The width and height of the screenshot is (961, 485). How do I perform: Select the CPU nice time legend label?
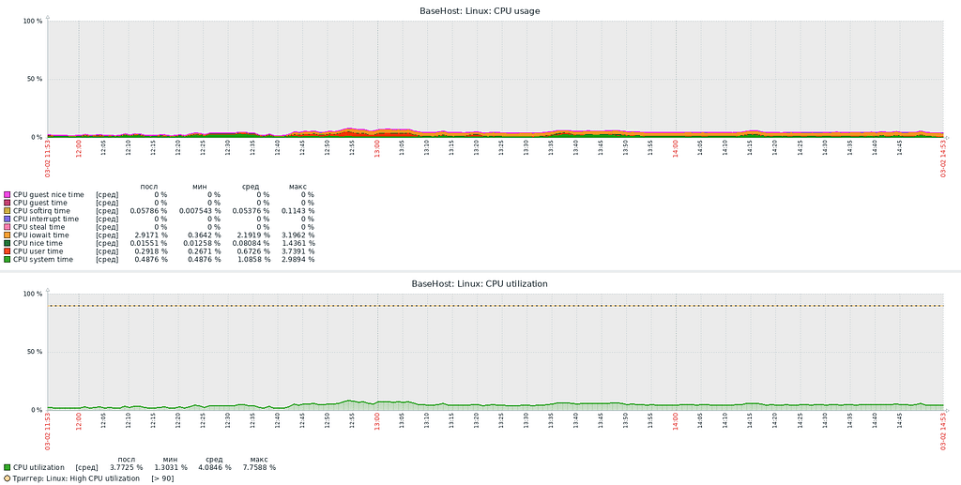39,243
